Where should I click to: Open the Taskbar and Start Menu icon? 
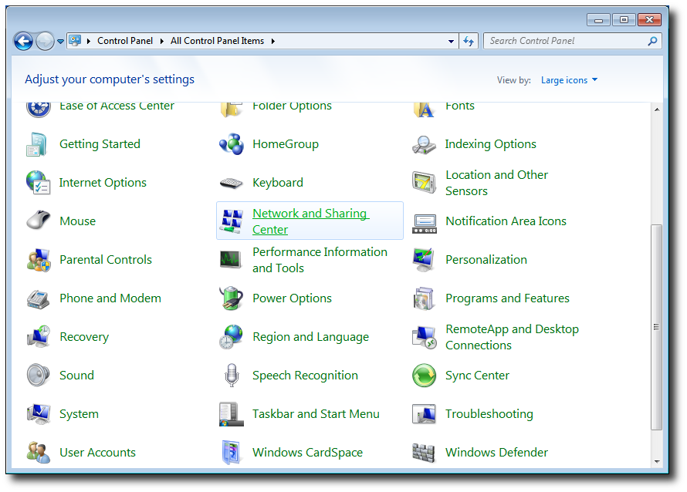click(232, 414)
